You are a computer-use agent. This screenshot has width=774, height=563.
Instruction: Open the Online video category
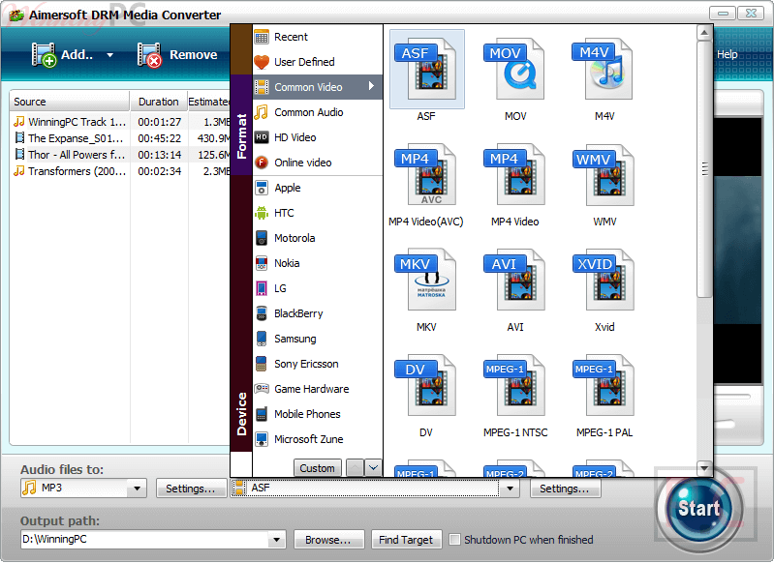point(318,163)
